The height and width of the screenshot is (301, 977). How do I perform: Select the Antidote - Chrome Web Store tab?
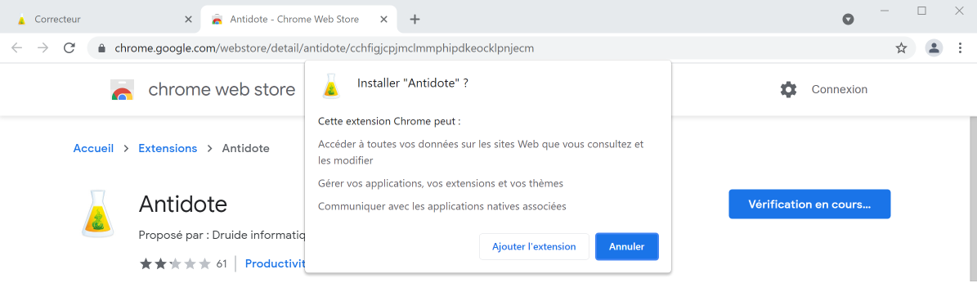pyautogui.click(x=299, y=20)
